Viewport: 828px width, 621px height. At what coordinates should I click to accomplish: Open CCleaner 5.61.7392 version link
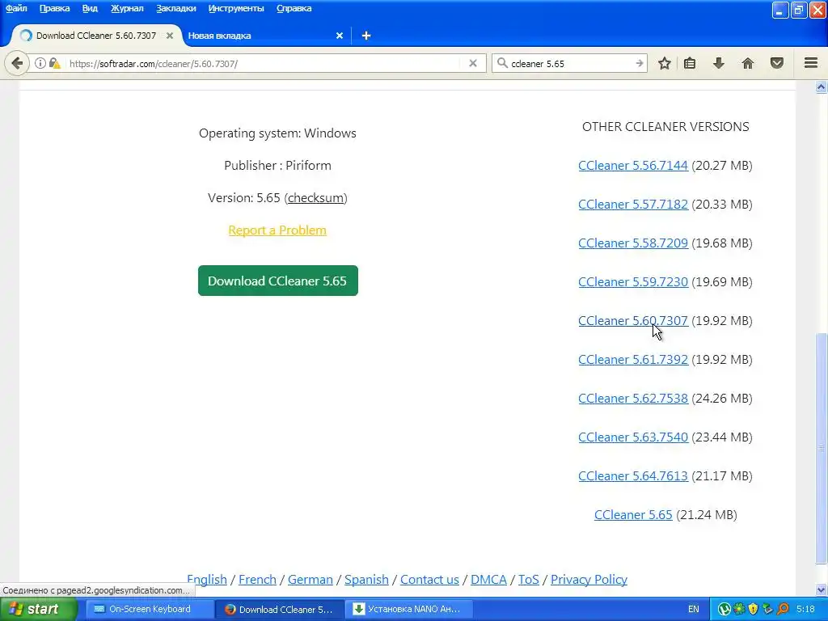pos(633,360)
